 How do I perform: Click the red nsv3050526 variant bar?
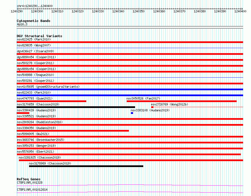pos(182,101)
